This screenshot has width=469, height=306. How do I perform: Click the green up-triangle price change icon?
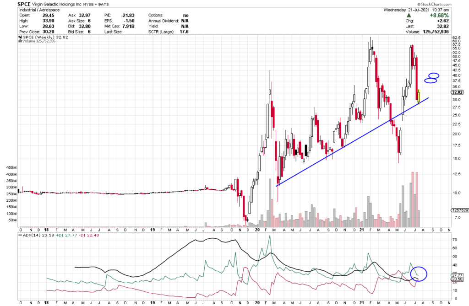[409, 15]
